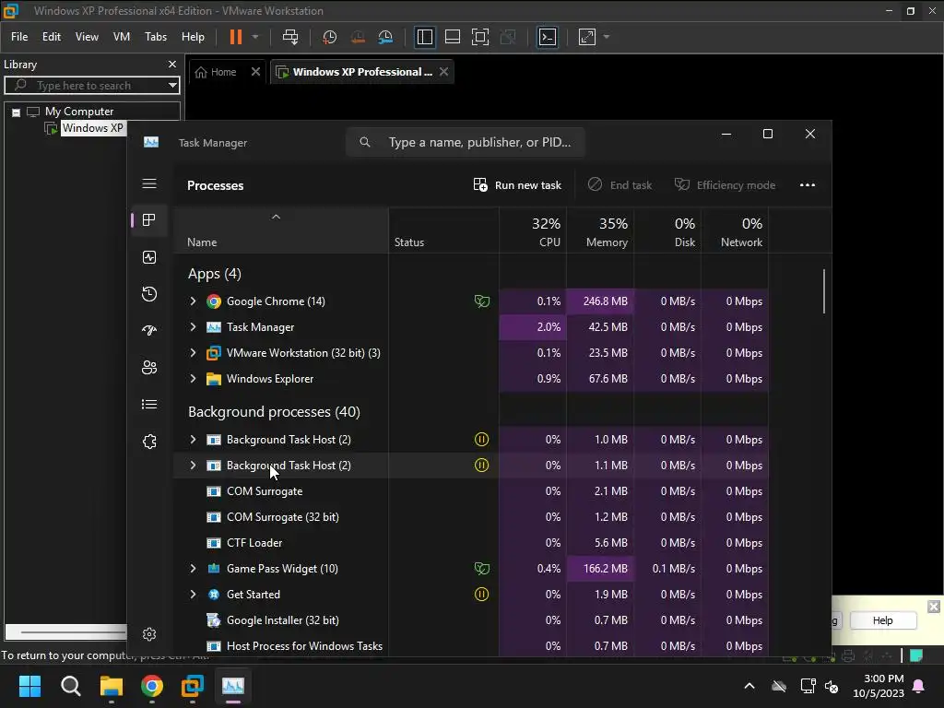Select COM Surrogate (32 bit) process
The width and height of the screenshot is (944, 708).
[x=471, y=516]
